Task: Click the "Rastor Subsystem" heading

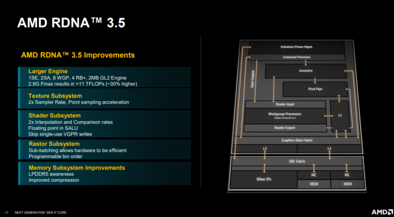Action: (x=54, y=144)
